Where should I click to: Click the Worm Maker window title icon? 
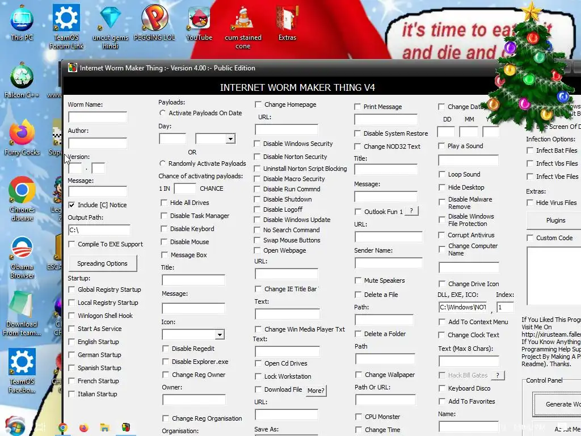pos(73,68)
